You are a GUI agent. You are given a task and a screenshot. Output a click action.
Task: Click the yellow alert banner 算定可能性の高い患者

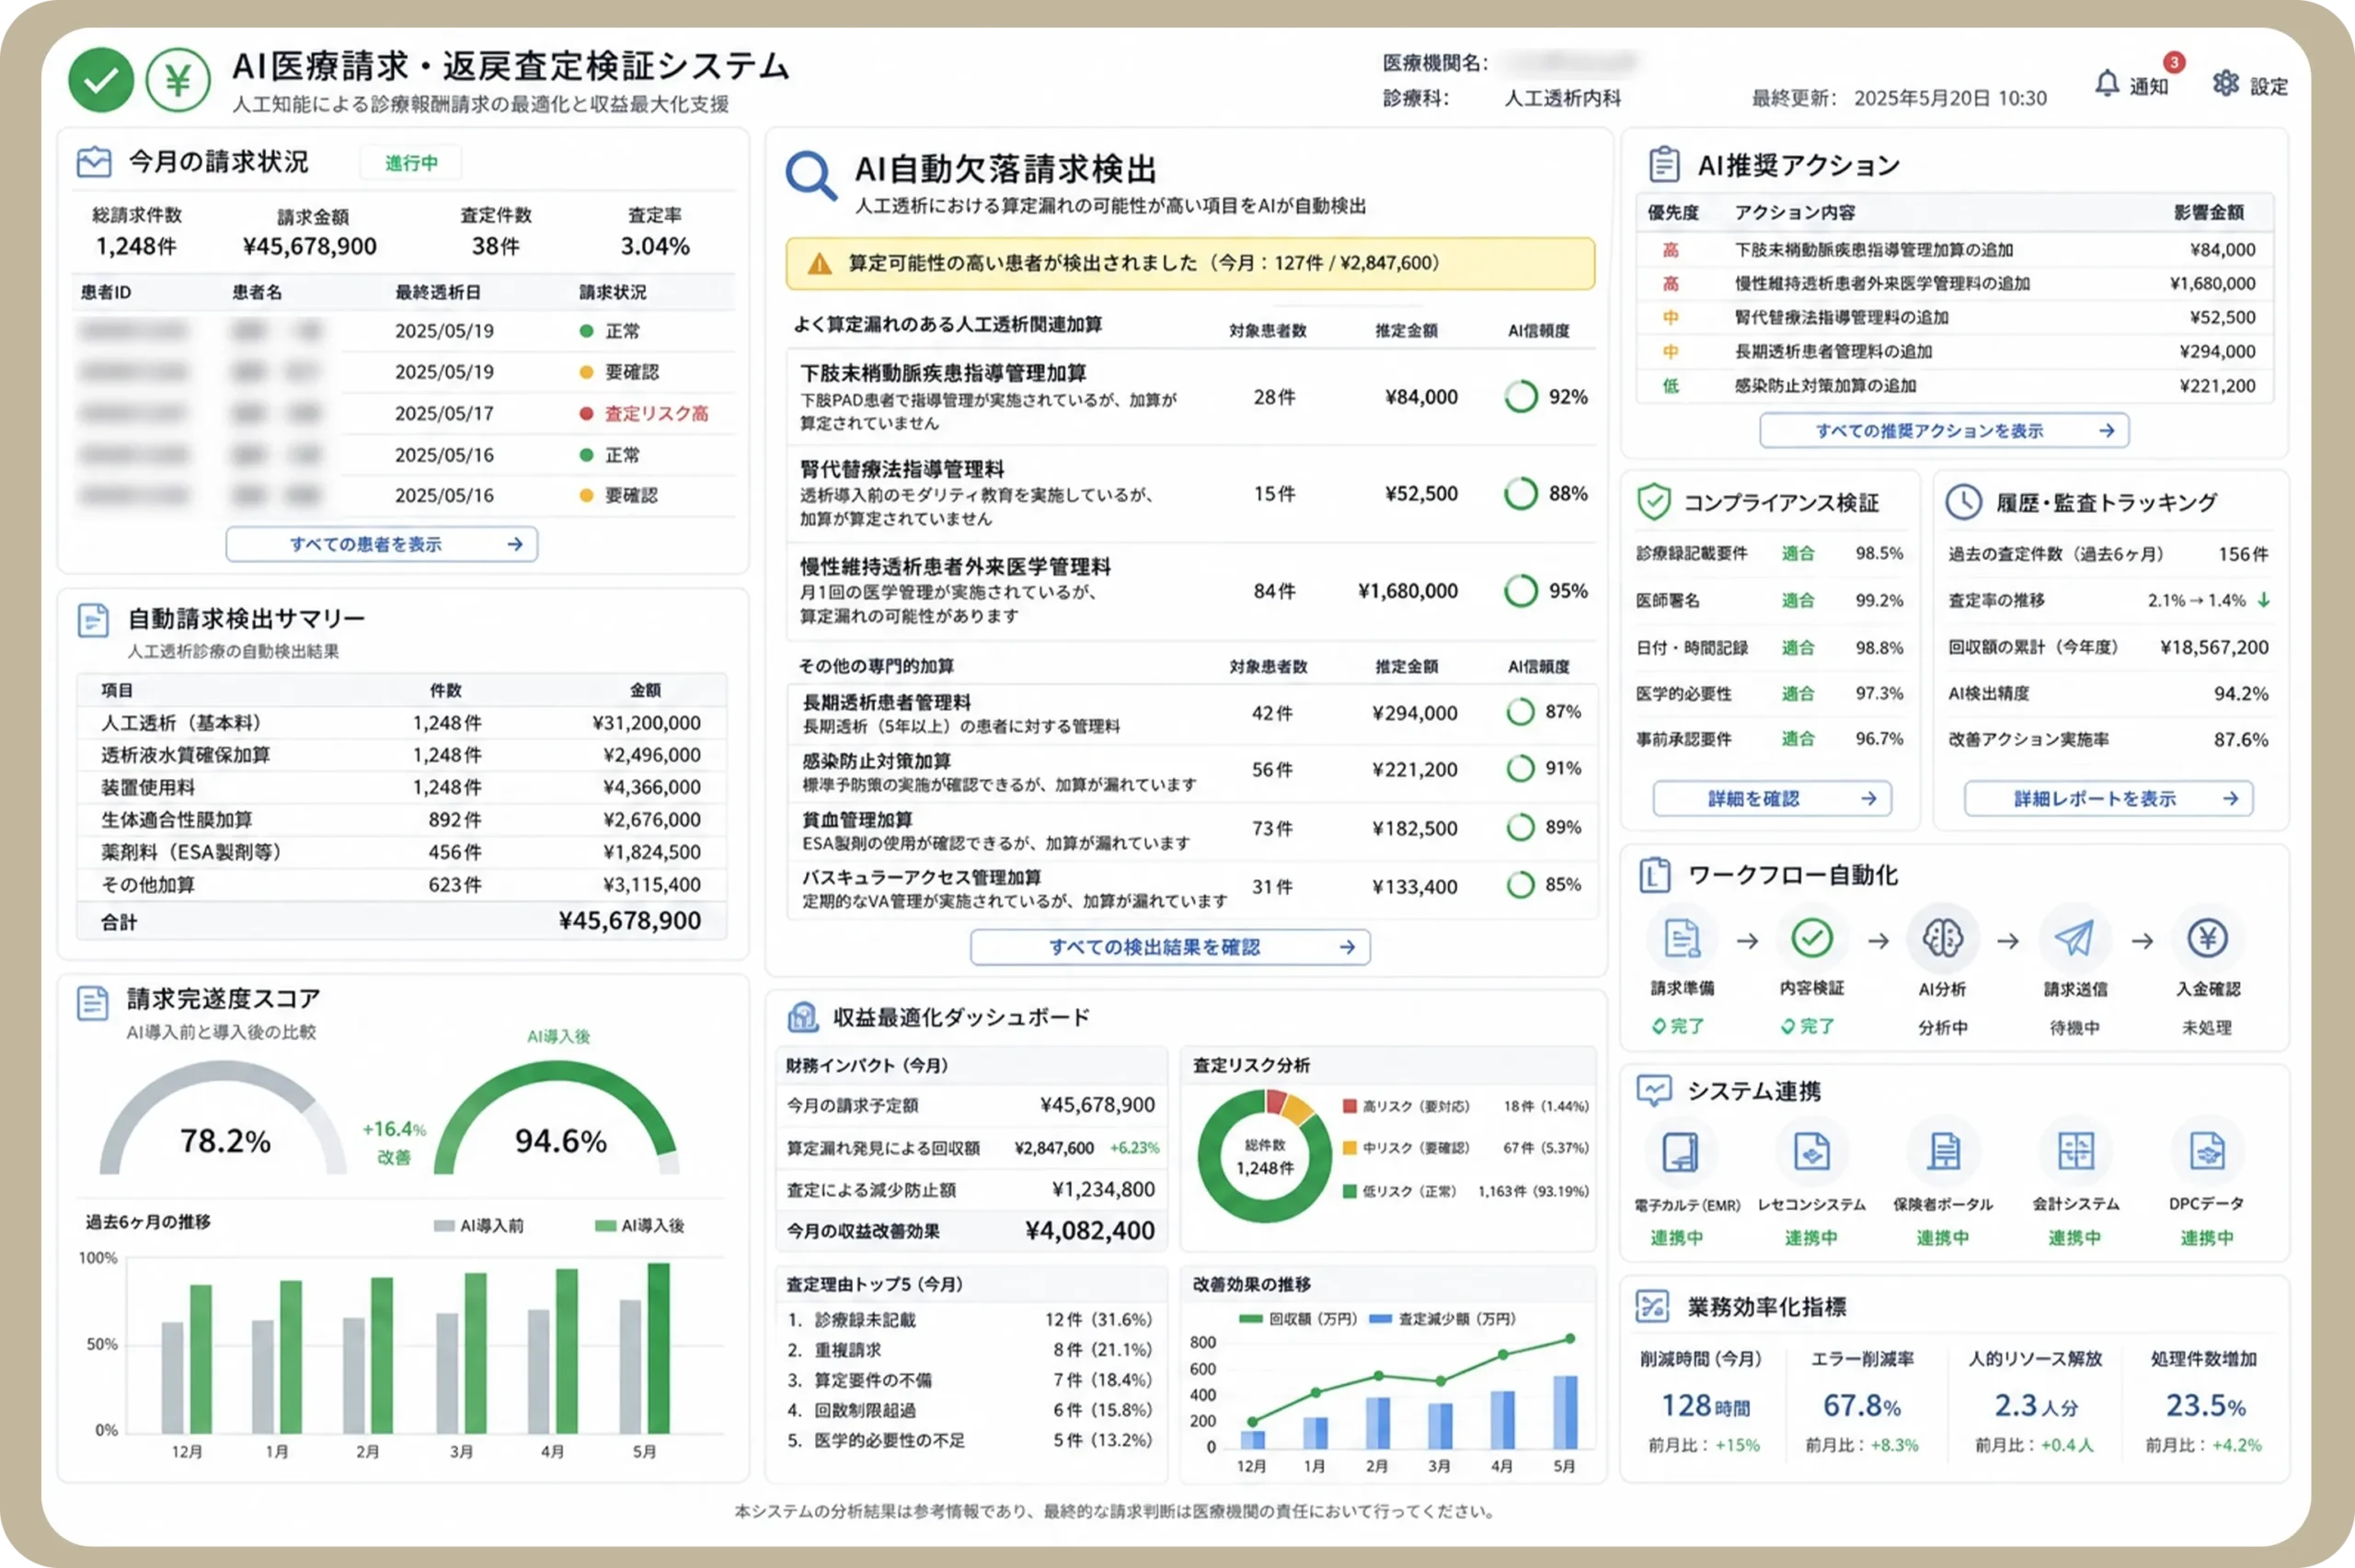click(x=1190, y=264)
